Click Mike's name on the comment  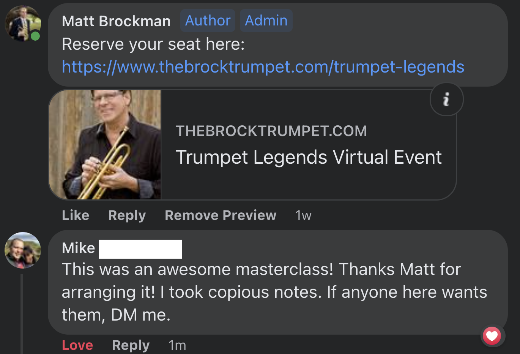(x=79, y=248)
